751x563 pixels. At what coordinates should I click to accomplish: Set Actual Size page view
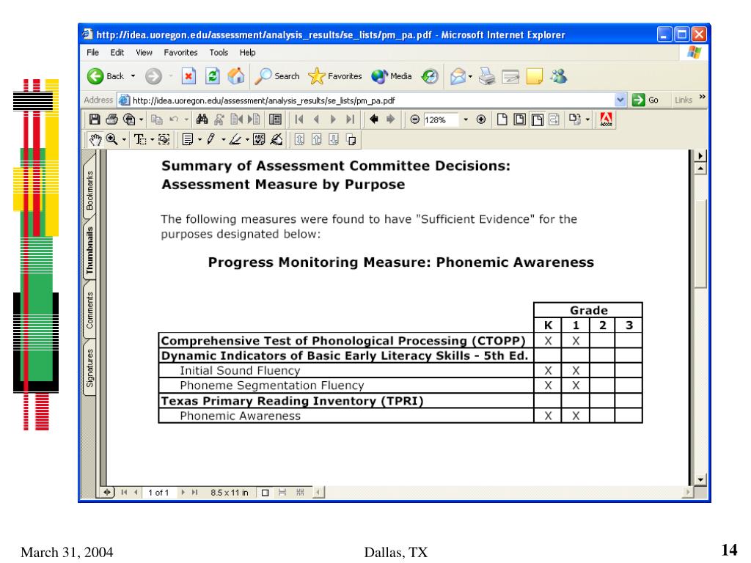click(502, 119)
